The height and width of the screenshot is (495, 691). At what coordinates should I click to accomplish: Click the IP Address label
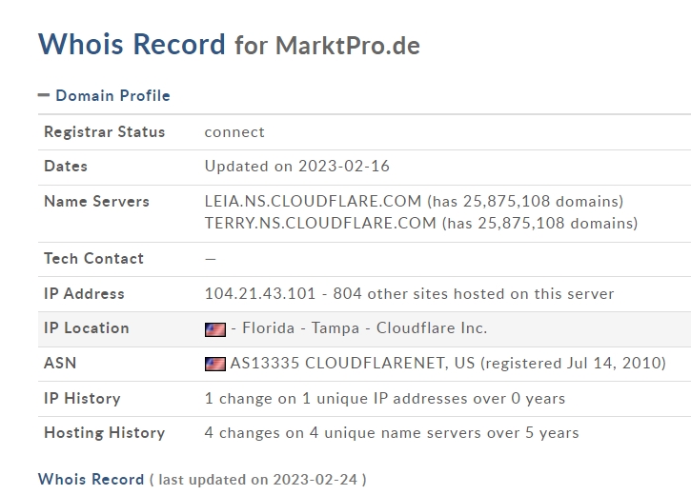[x=84, y=293]
